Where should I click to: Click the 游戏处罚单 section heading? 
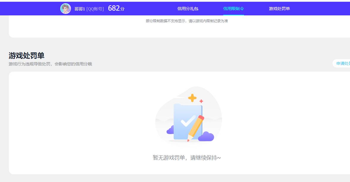(x=26, y=56)
